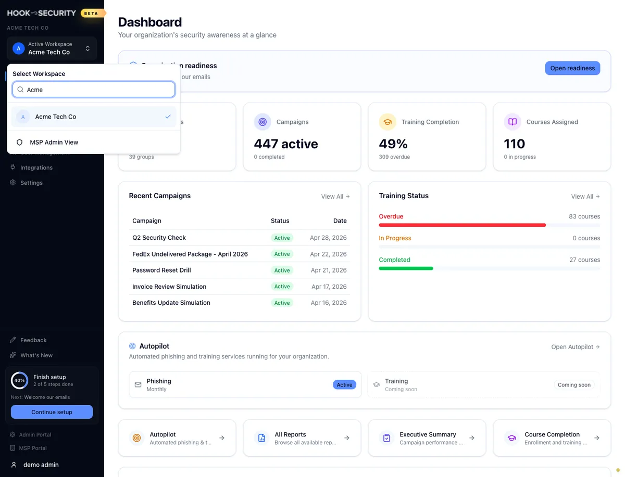Select Acme Tech Co workspace option
This screenshot has width=625, height=477.
pos(94,117)
